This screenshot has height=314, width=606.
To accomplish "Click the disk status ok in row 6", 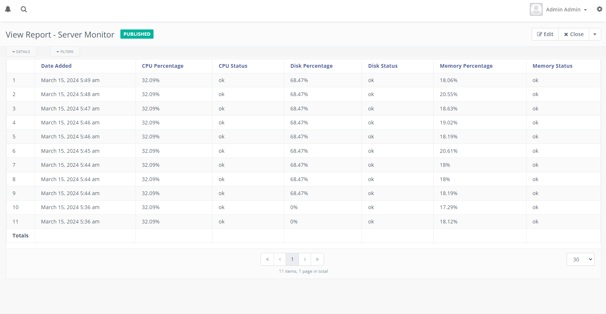I will pyautogui.click(x=371, y=151).
